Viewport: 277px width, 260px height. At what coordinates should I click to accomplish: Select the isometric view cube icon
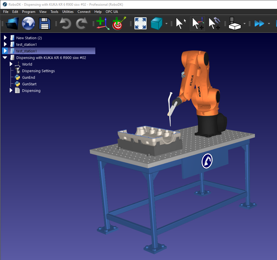click(156, 23)
